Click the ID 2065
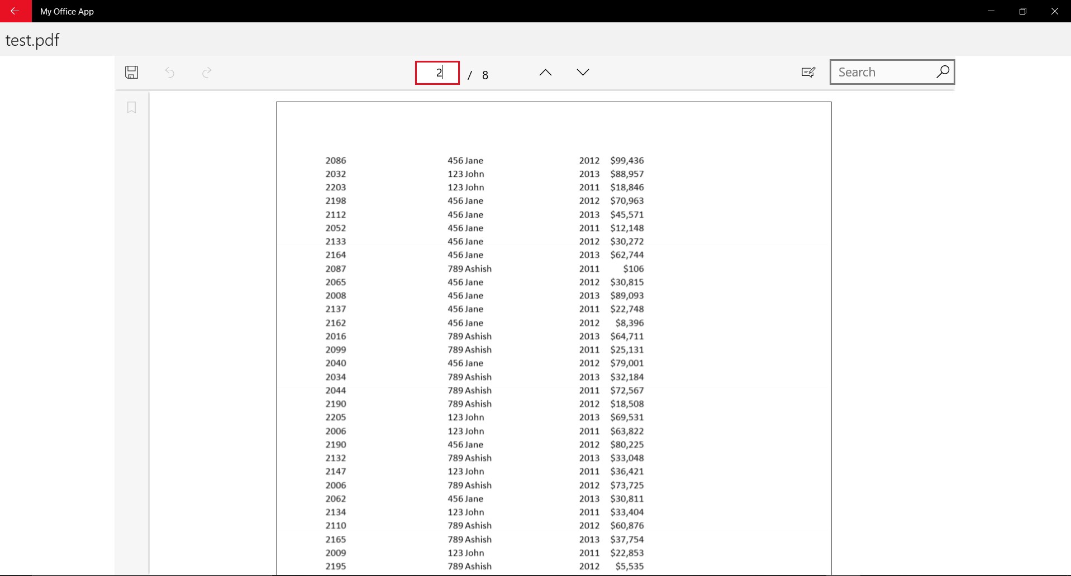1071x576 pixels. click(x=336, y=282)
